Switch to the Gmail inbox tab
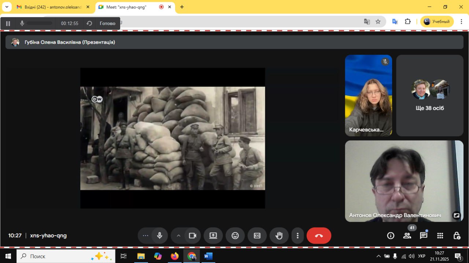This screenshot has width=469, height=263. pyautogui.click(x=51, y=7)
